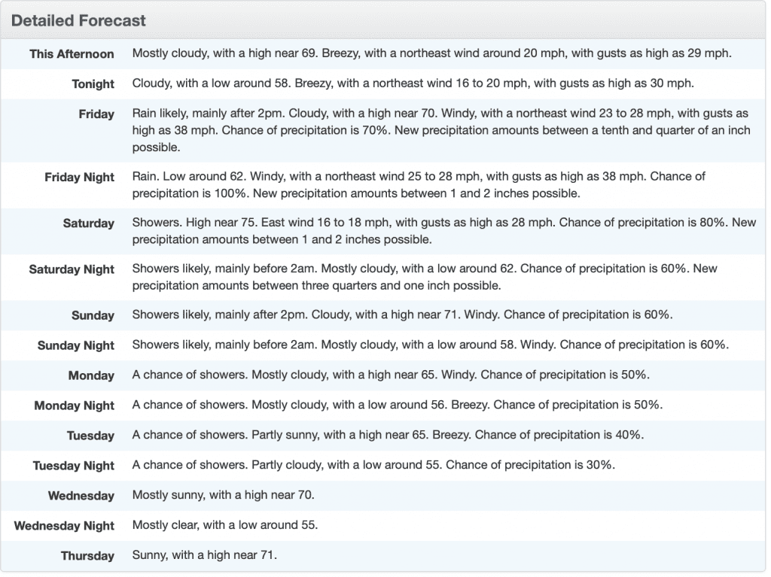This screenshot has height=577, width=771.
Task: Click the Friday Night period label
Action: click(80, 178)
